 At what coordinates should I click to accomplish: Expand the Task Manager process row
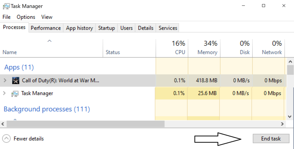[4, 93]
